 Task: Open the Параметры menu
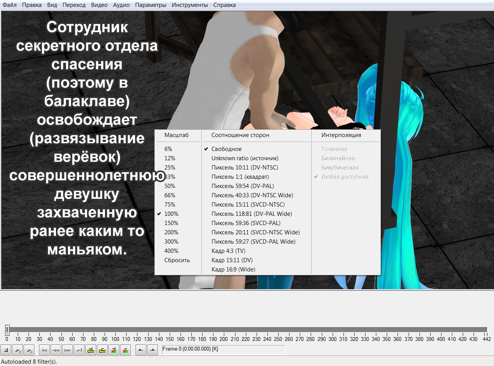click(x=151, y=5)
